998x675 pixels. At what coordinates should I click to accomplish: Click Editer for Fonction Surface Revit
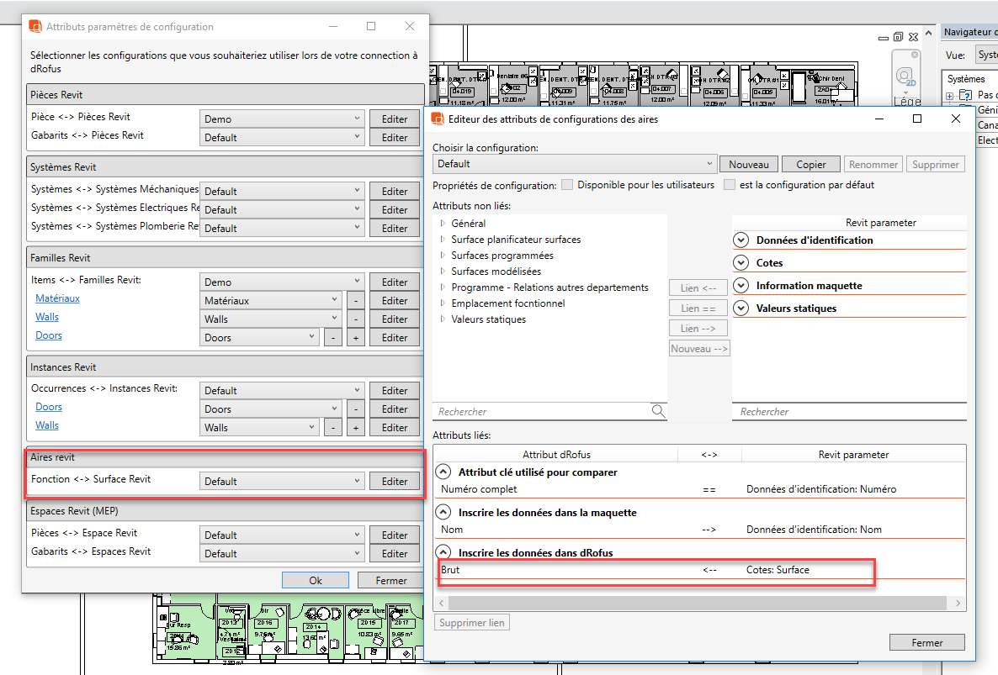(394, 482)
